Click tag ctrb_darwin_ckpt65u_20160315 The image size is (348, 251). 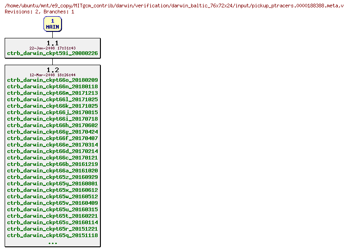[x=52, y=209]
